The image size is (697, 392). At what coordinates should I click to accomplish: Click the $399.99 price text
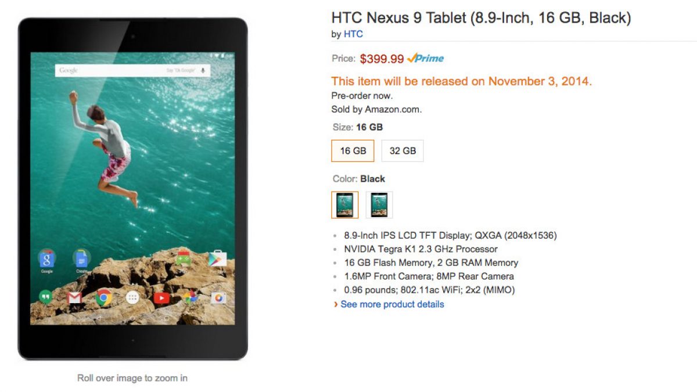(x=382, y=59)
